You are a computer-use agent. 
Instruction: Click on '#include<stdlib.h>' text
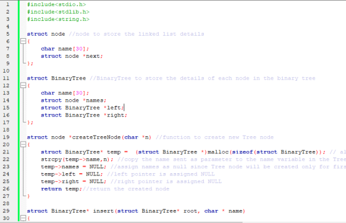[x=58, y=12]
